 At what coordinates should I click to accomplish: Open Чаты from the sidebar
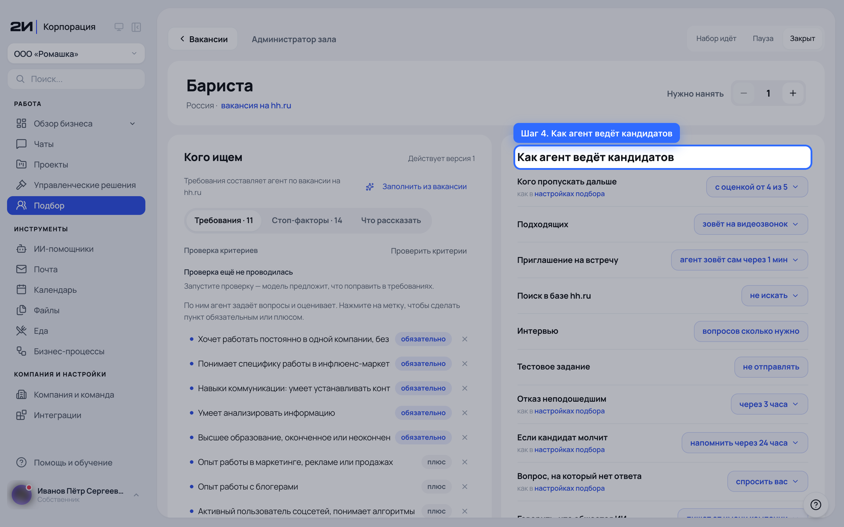tap(76, 144)
